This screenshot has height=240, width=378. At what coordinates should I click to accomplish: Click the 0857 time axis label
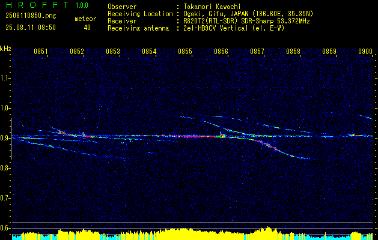tap(257, 52)
